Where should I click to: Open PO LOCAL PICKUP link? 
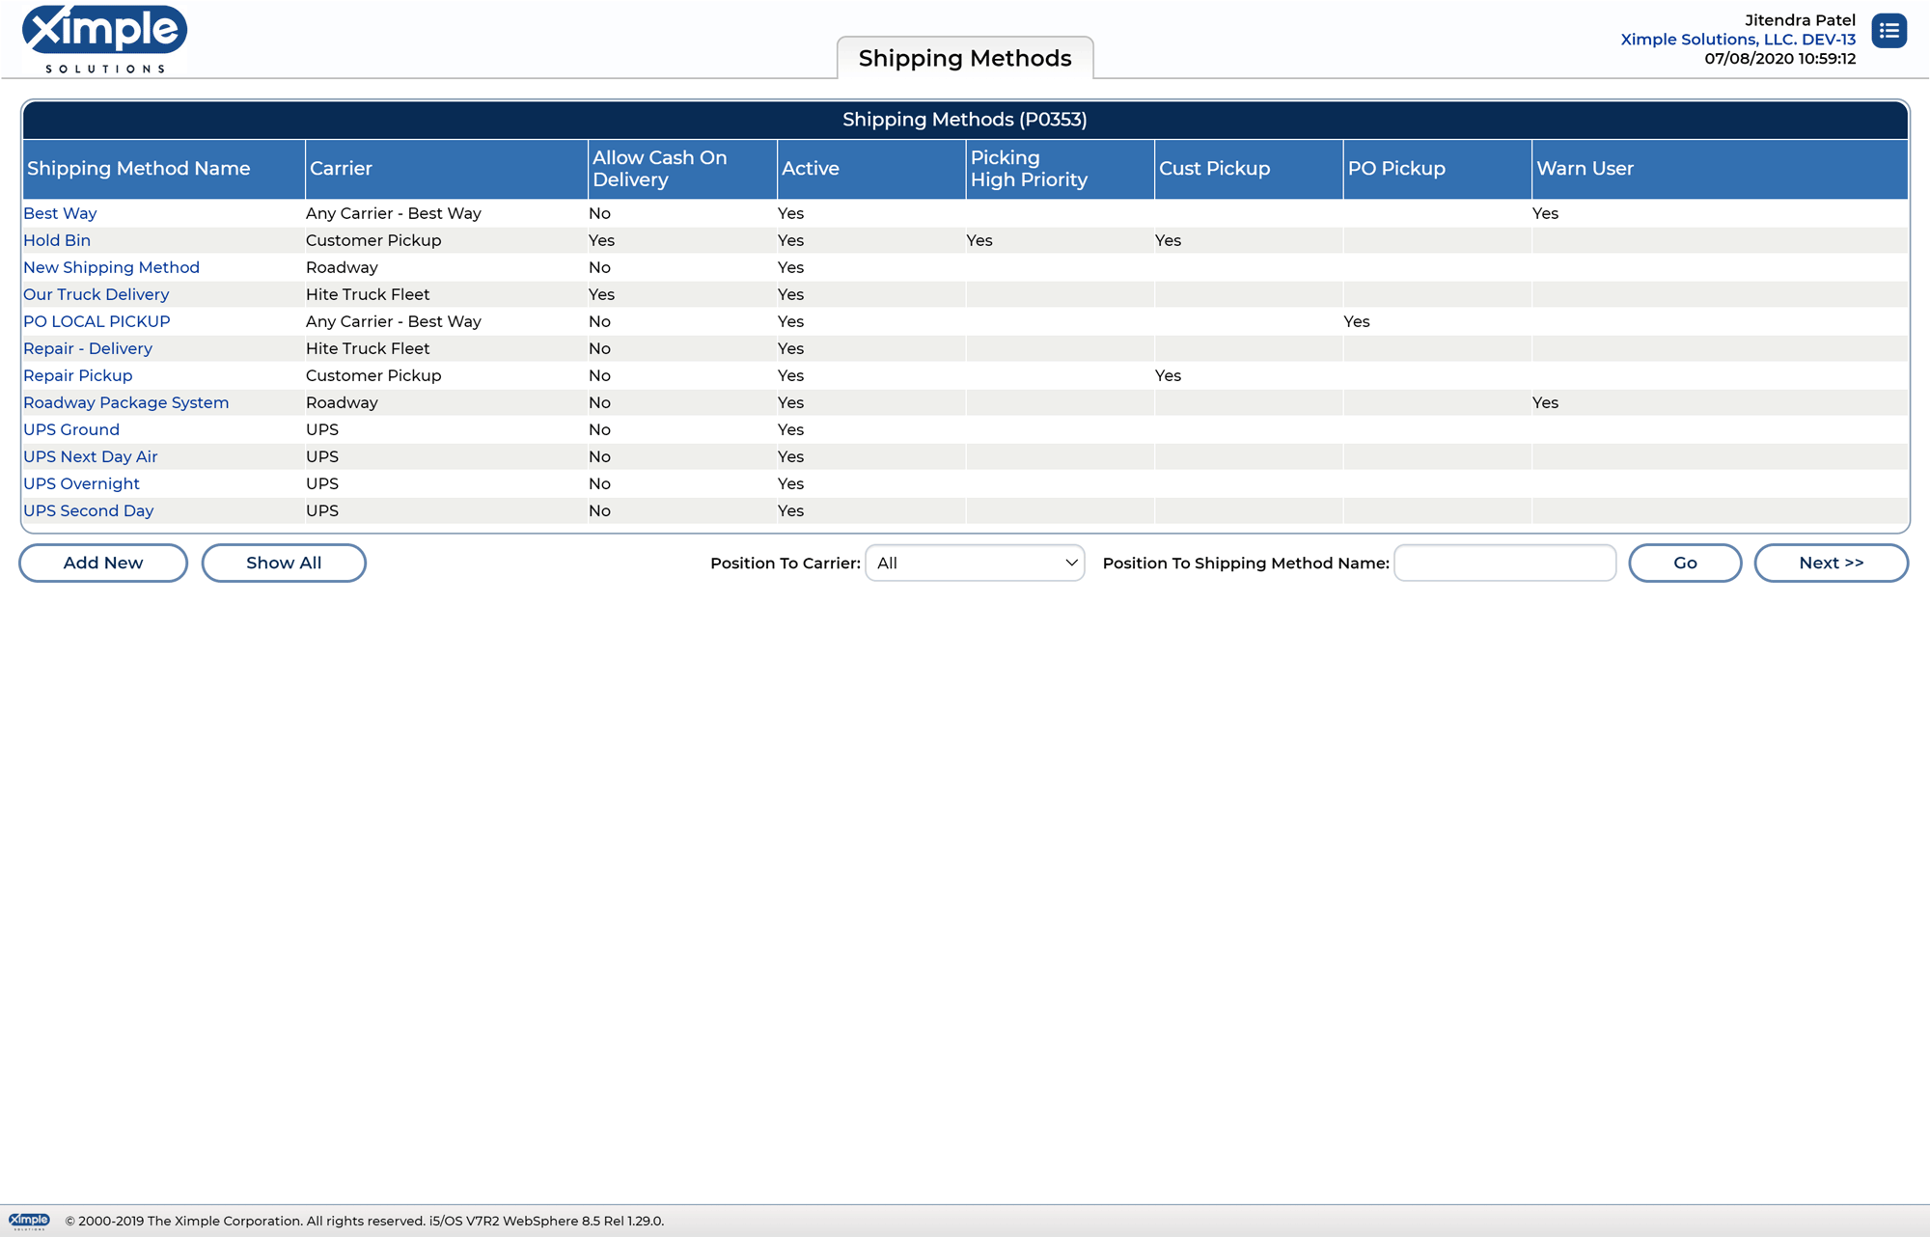pyautogui.click(x=96, y=321)
